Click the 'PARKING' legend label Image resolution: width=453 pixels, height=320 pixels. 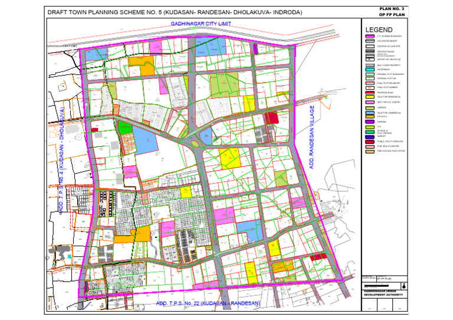click(x=382, y=122)
